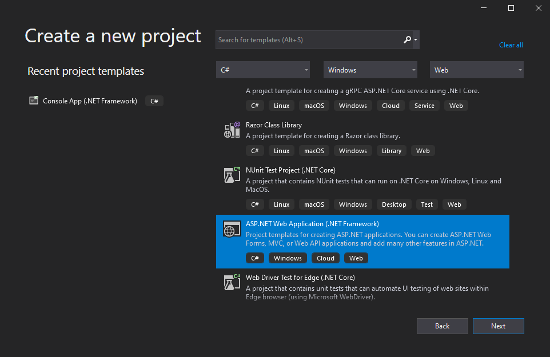Open the search options dropdown arrow
The image size is (550, 357).
tap(416, 39)
